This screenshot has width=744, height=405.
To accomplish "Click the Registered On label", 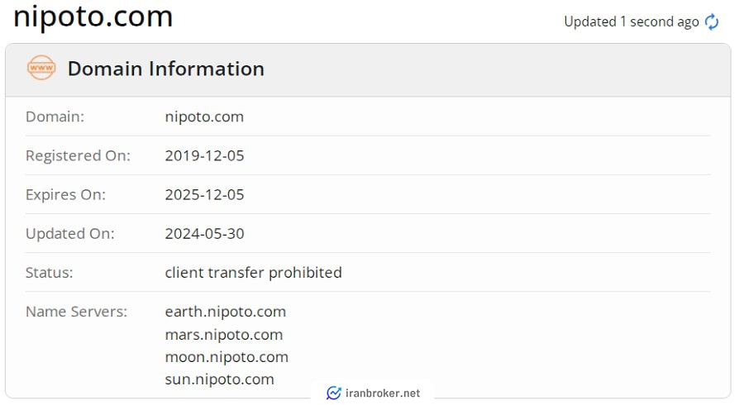I will point(78,156).
